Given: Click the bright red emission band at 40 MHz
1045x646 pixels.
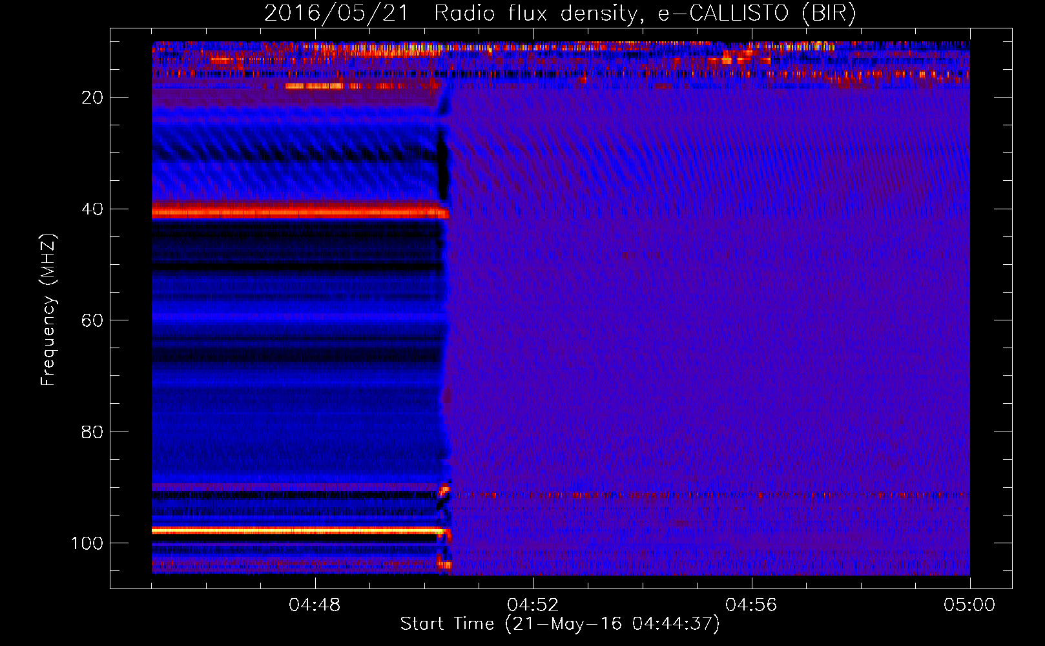Looking at the screenshot, I should [x=300, y=211].
